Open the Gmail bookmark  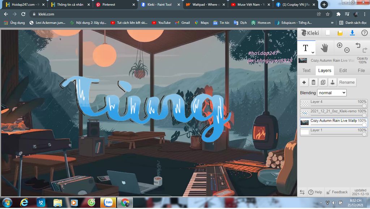coord(182,23)
